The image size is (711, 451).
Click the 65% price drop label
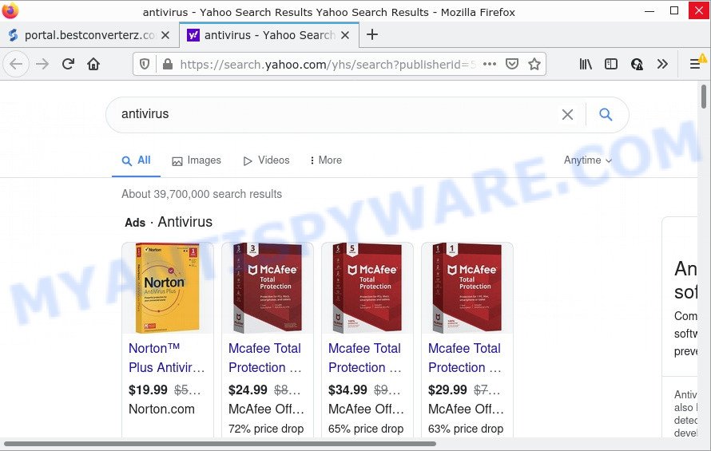(x=366, y=429)
